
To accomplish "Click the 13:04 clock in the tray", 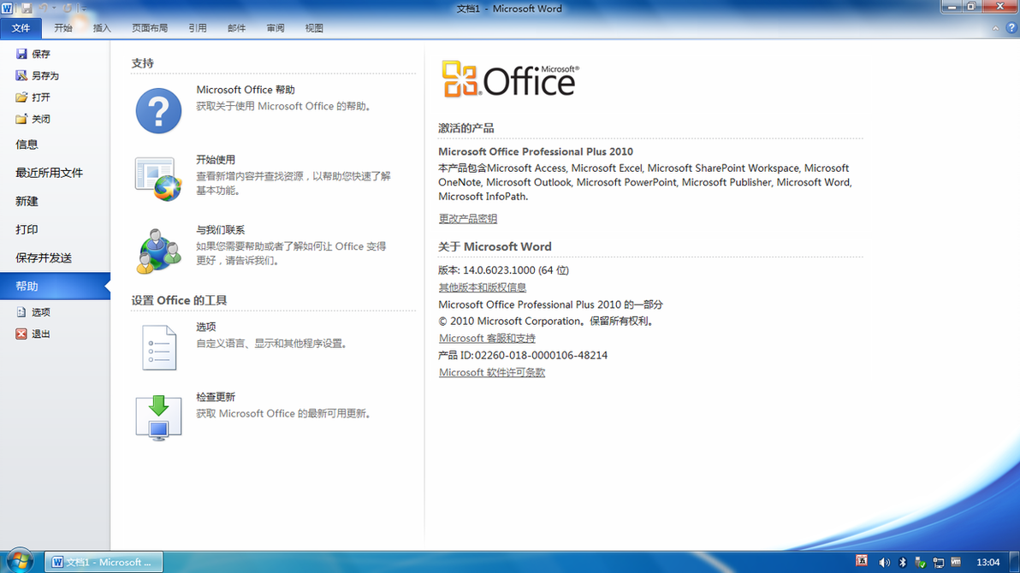I will click(987, 563).
